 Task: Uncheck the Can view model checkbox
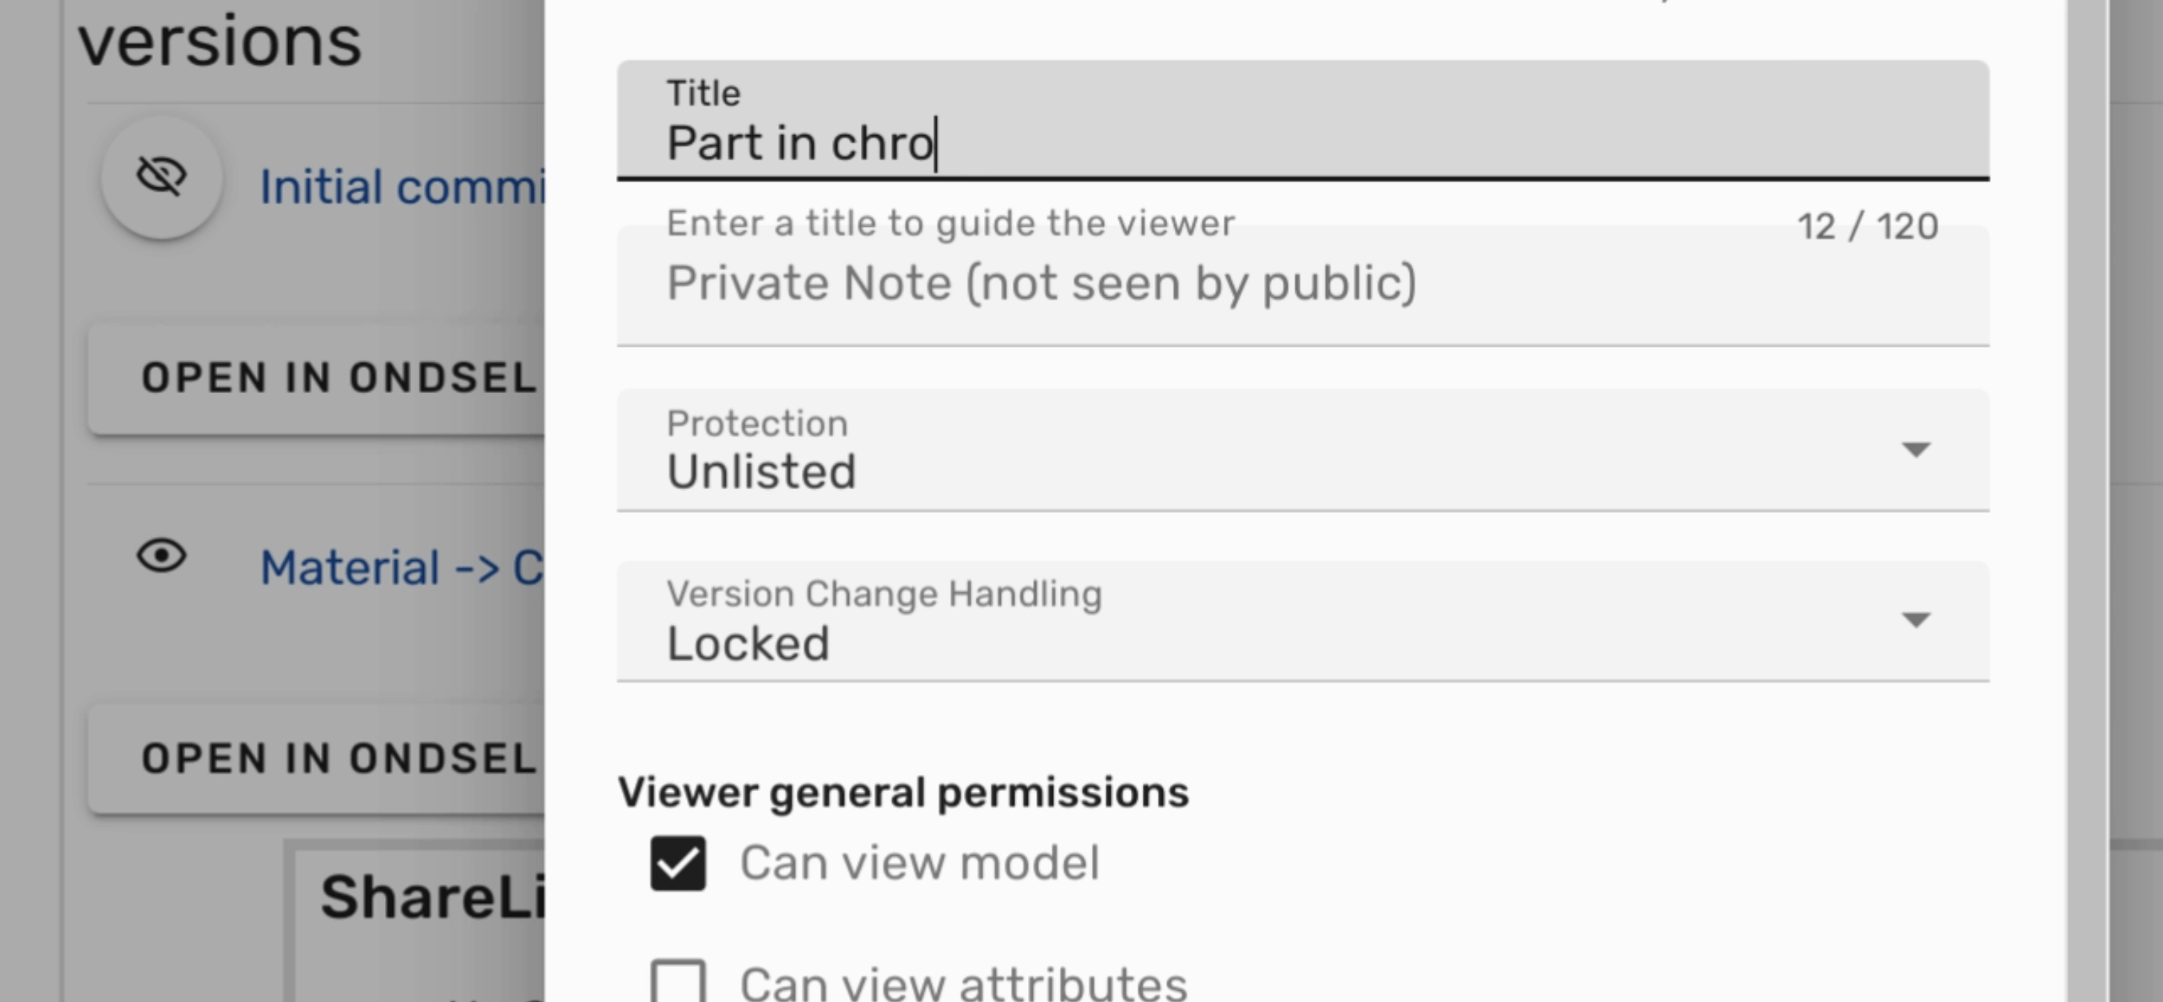point(678,864)
